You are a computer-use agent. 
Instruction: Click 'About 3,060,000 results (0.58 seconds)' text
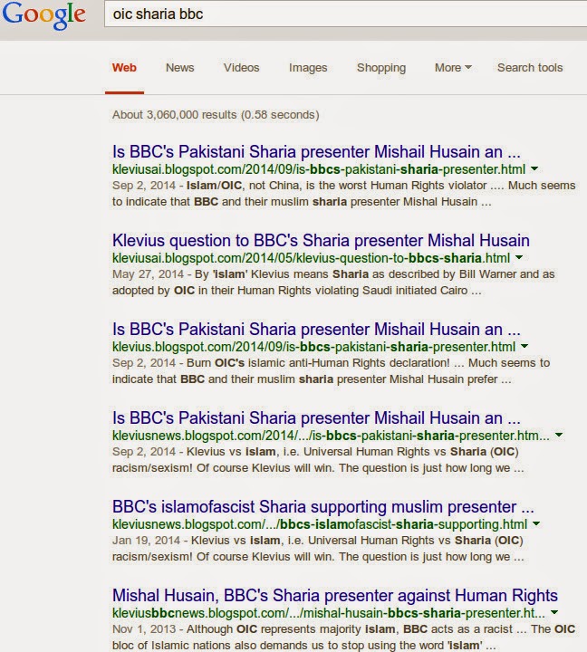[216, 115]
